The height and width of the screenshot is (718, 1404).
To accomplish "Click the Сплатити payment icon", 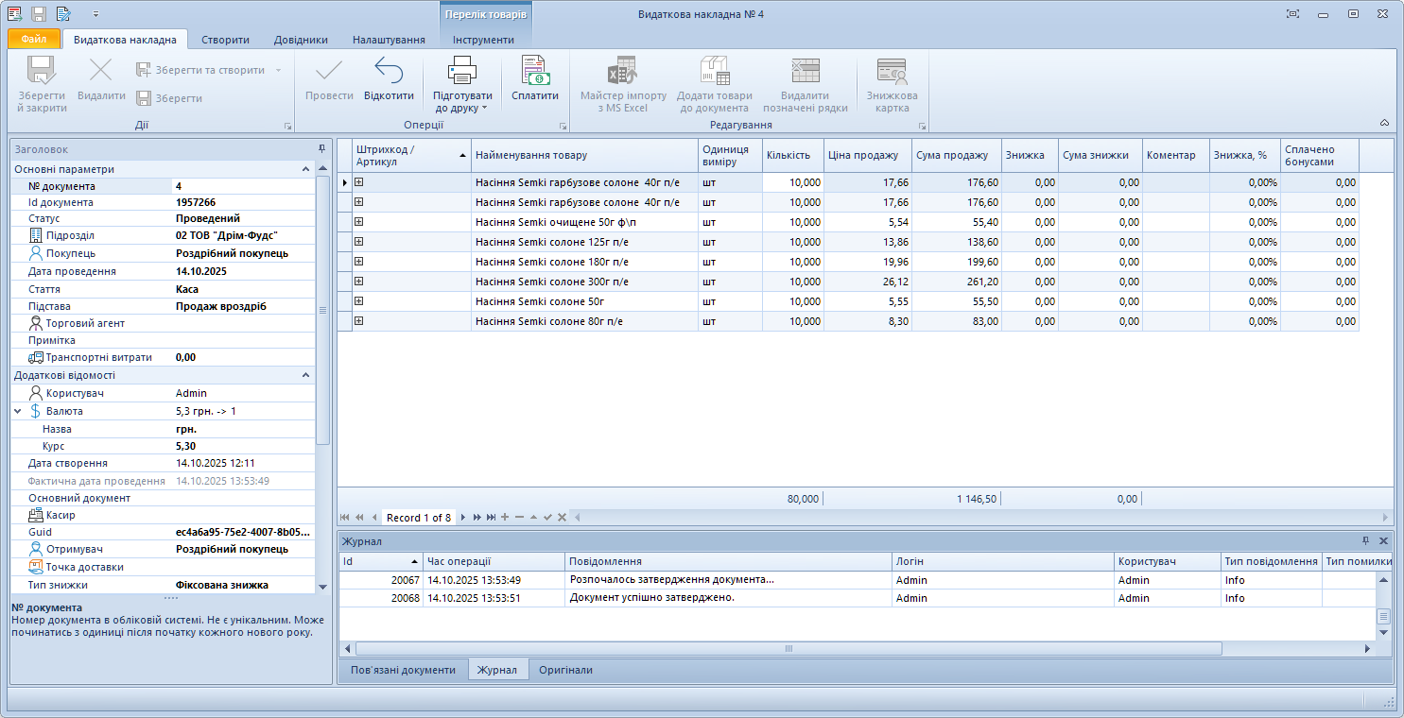I will tap(535, 72).
